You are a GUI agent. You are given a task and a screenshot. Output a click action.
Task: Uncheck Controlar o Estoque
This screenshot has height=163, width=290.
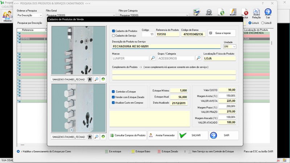click(x=113, y=92)
